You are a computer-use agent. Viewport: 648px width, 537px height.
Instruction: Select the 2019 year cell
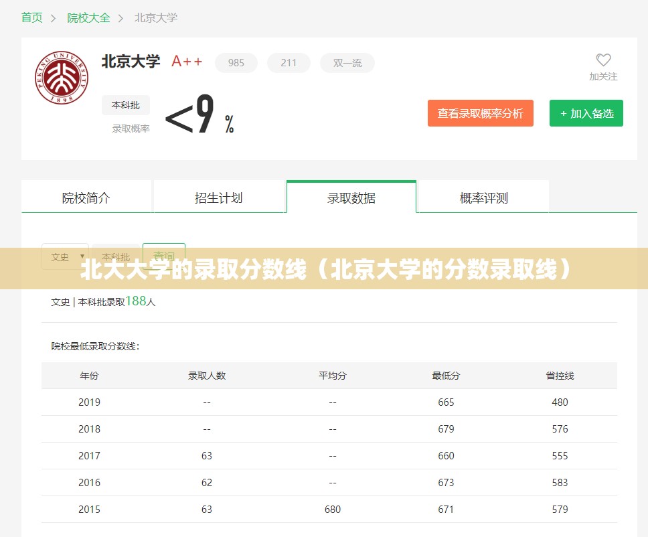pos(89,402)
